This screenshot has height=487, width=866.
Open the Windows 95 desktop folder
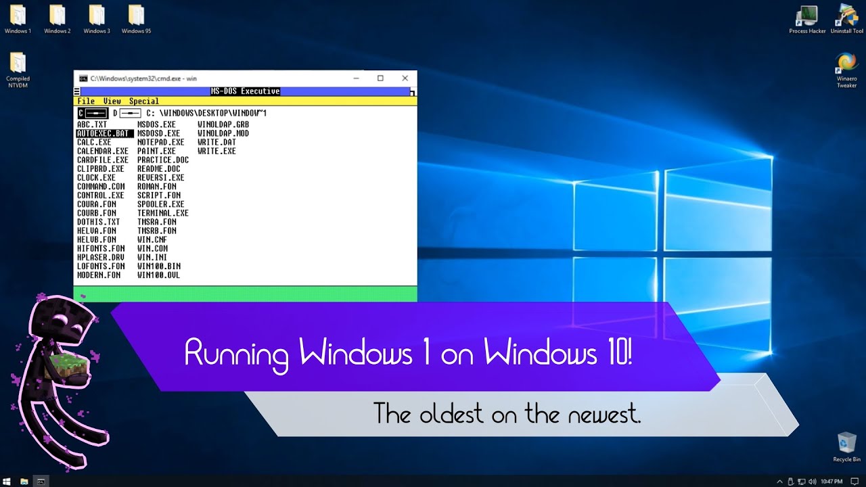click(x=136, y=19)
